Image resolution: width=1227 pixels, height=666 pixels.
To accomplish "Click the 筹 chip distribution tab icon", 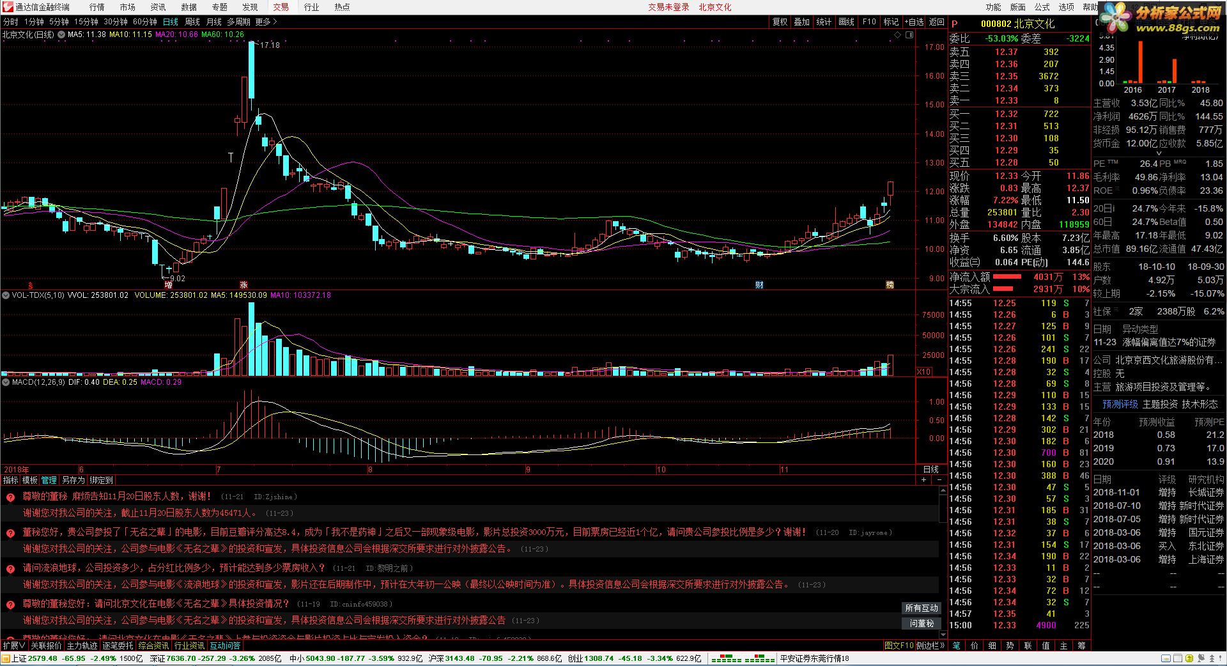I will pyautogui.click(x=1081, y=646).
